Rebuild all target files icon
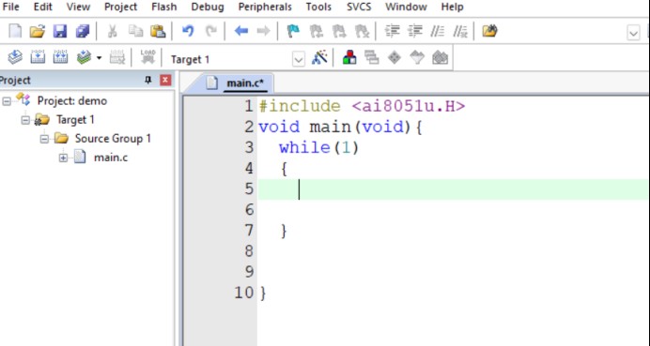This screenshot has width=650, height=346. (x=60, y=57)
